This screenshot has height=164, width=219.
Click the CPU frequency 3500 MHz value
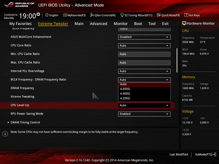[x=188, y=42]
